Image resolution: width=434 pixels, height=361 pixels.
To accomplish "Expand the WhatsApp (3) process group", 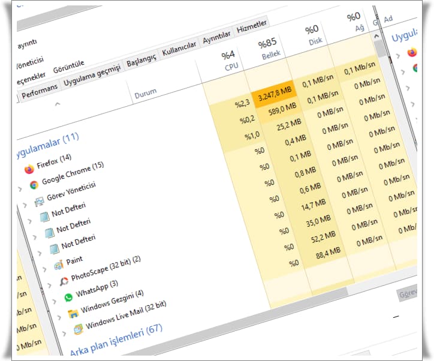I will (54, 302).
